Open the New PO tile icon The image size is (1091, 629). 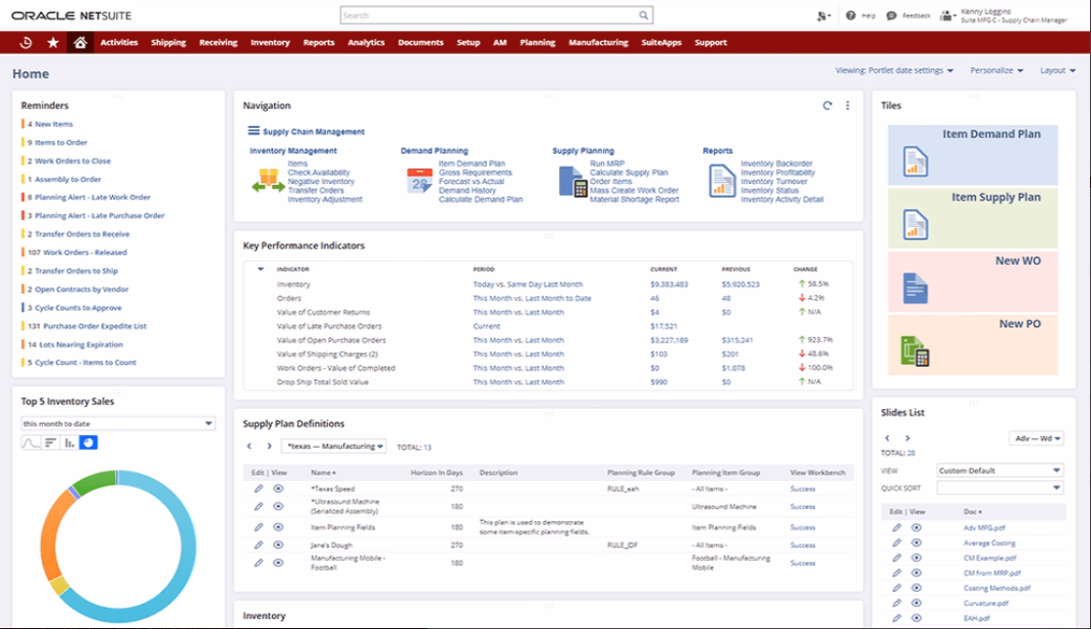915,351
